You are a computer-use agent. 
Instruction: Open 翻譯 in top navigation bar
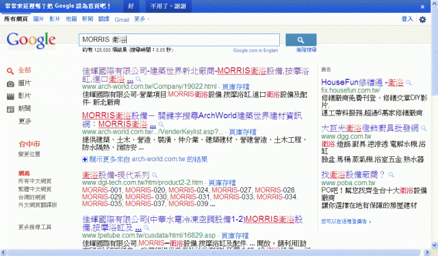pos(103,19)
